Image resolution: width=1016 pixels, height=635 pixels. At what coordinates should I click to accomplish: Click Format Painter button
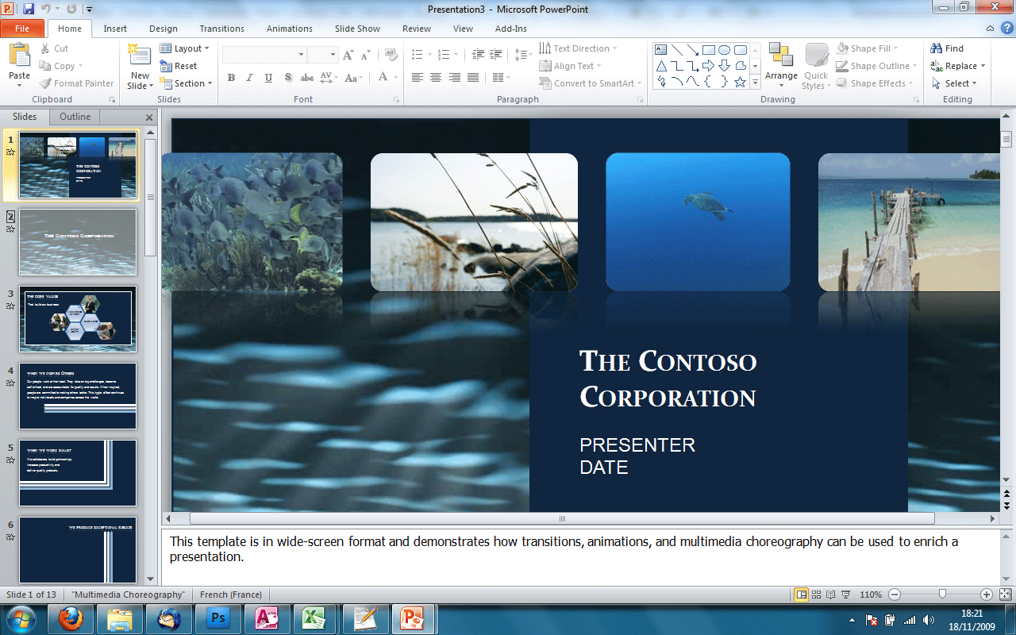click(x=77, y=83)
